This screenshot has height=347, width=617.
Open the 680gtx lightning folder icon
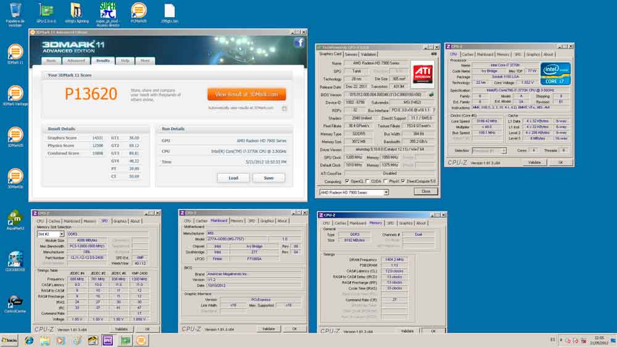click(77, 10)
